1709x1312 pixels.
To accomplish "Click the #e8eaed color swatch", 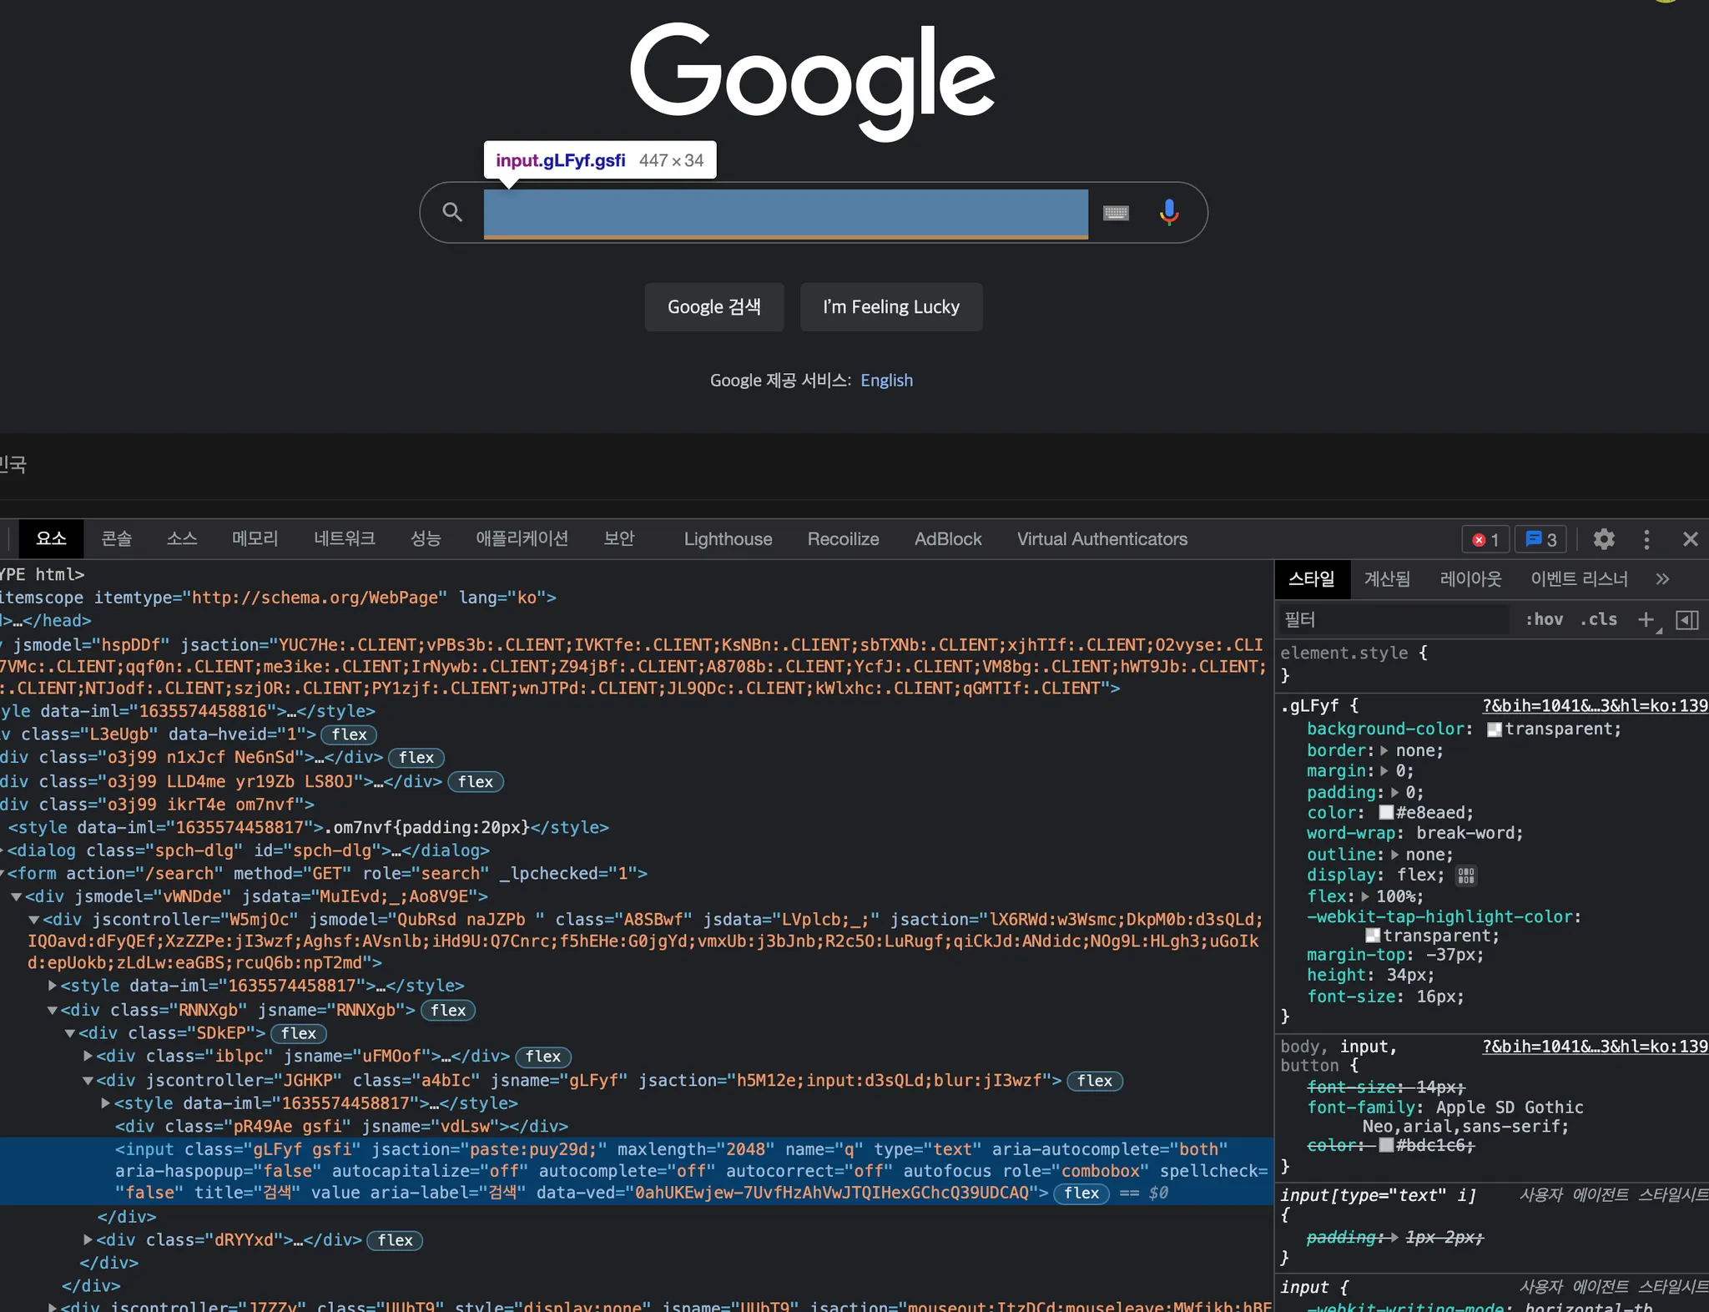I will click(x=1386, y=813).
